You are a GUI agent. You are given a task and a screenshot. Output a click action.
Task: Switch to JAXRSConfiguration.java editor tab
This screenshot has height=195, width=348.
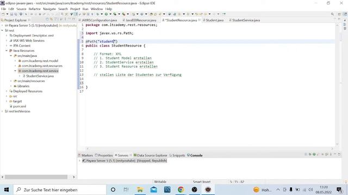coord(98,20)
